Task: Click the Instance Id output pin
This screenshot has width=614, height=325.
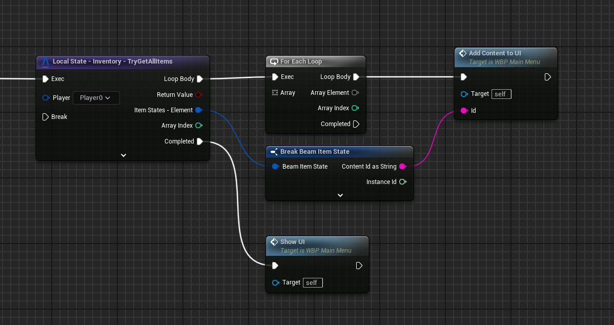Action: (x=402, y=182)
